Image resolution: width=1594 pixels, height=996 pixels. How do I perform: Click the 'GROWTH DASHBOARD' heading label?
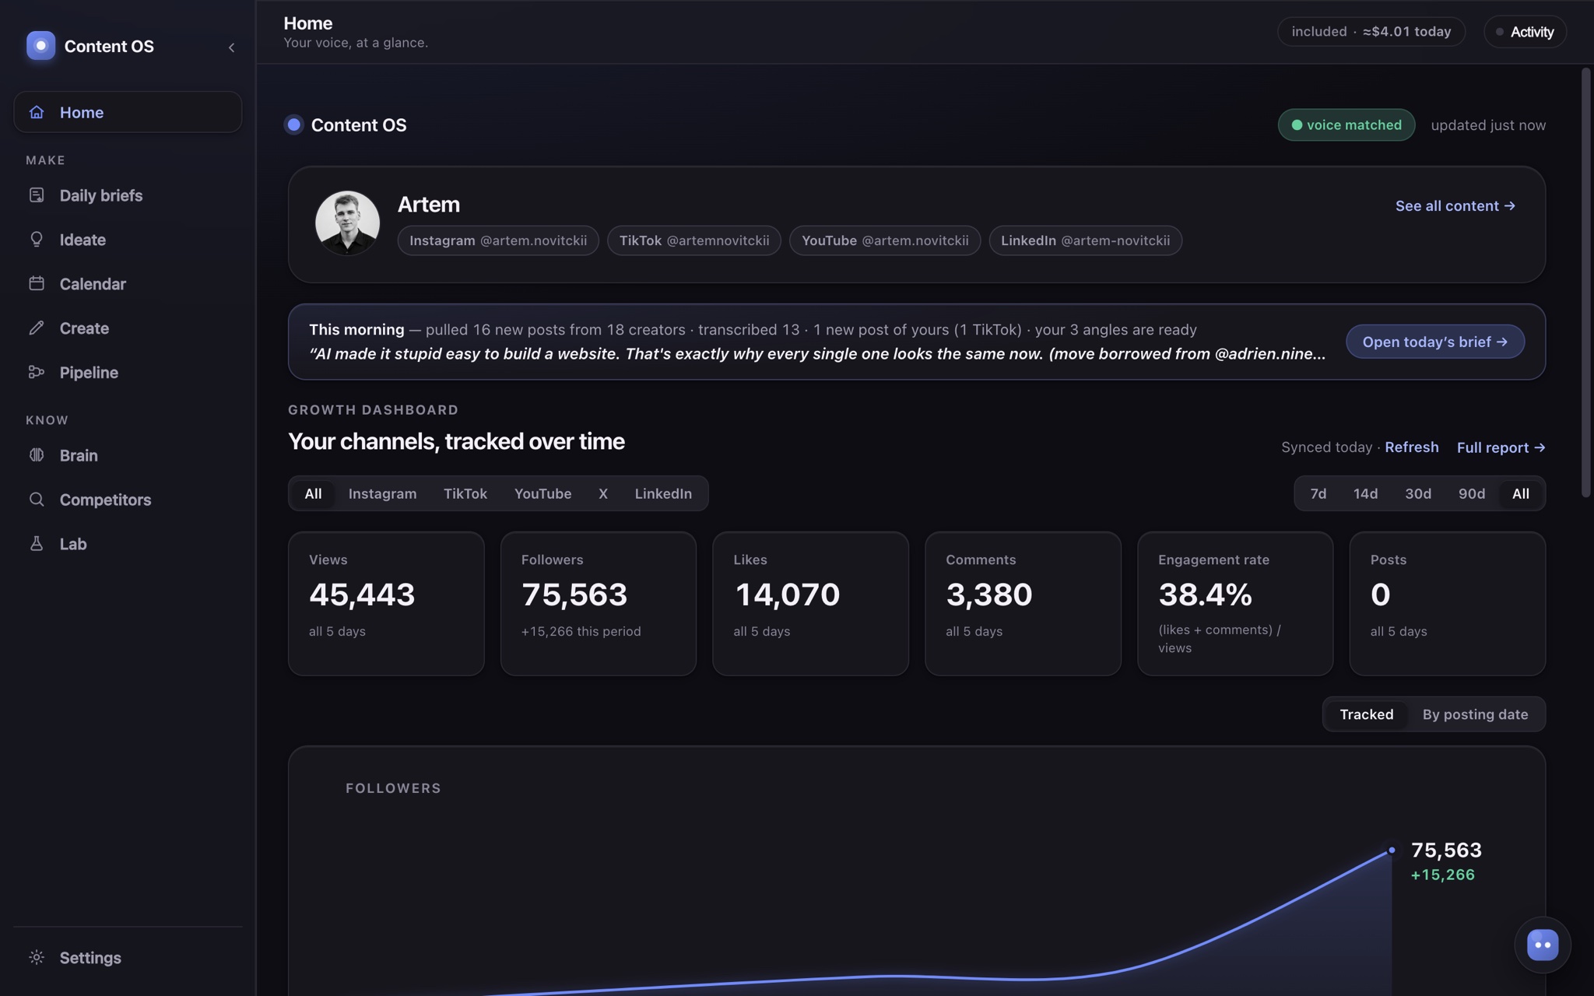click(374, 410)
